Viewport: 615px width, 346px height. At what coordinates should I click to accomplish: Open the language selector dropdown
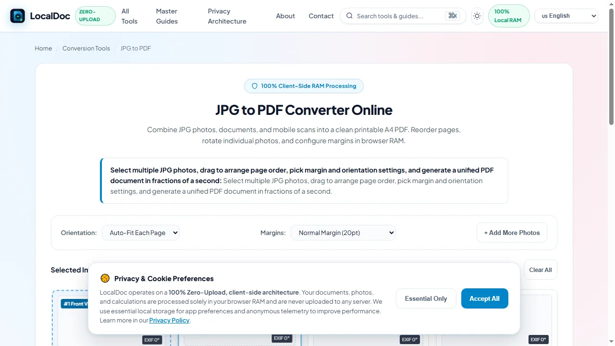point(566,16)
